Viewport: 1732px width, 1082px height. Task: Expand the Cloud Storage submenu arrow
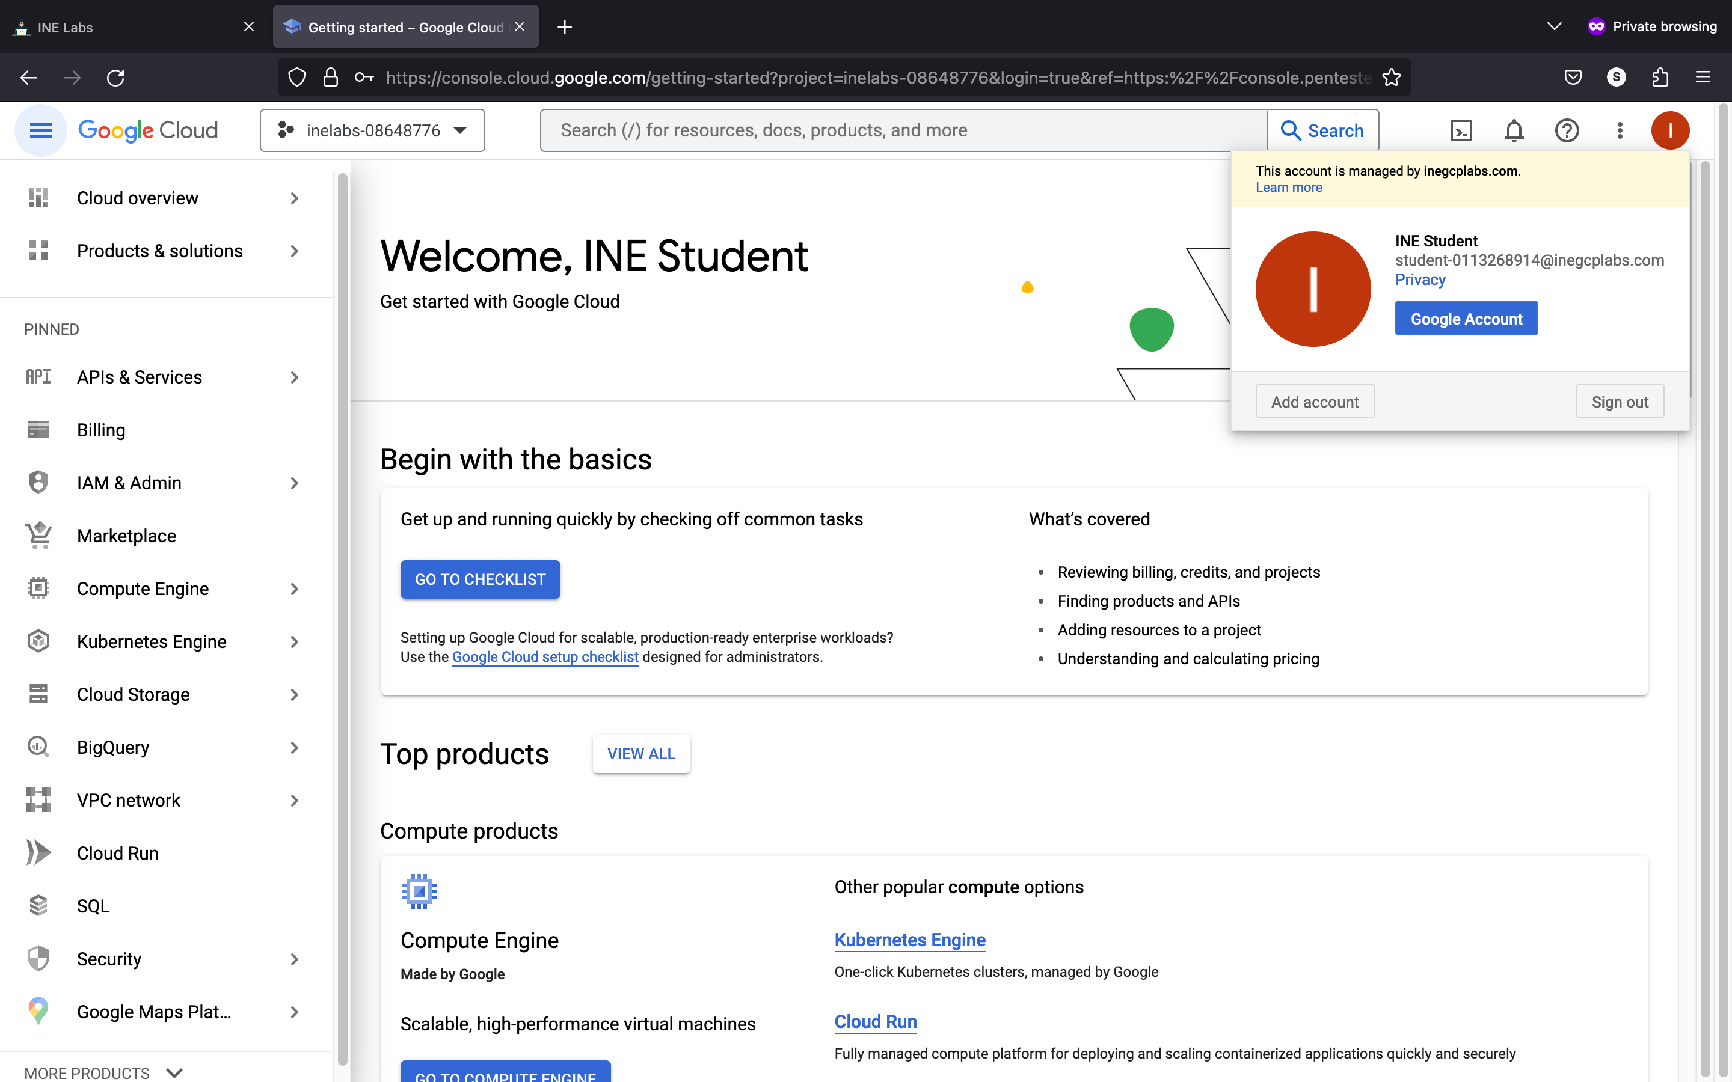(295, 695)
